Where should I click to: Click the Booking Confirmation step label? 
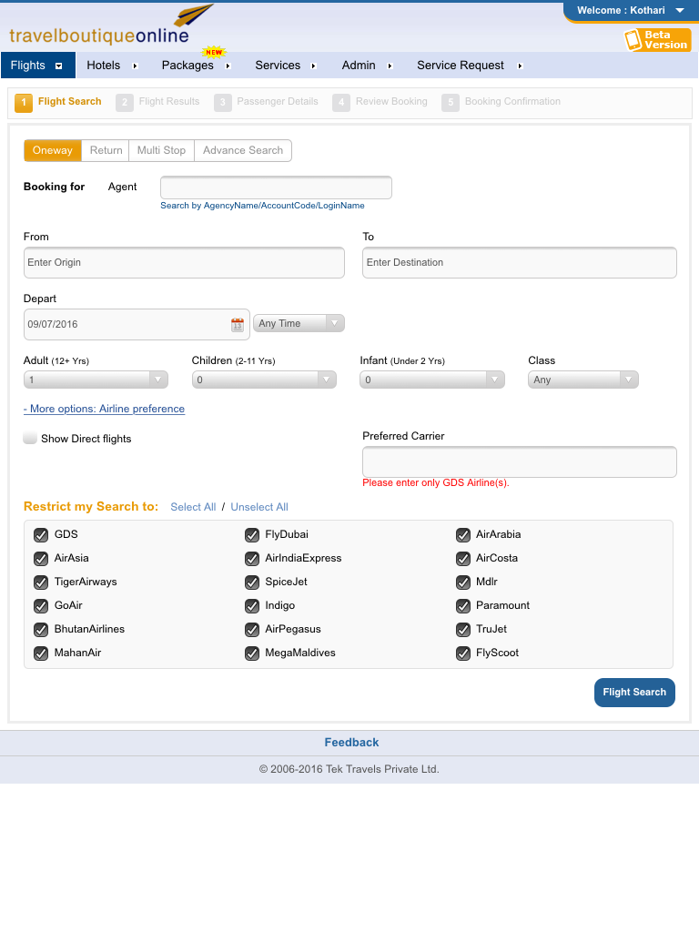pos(512,102)
